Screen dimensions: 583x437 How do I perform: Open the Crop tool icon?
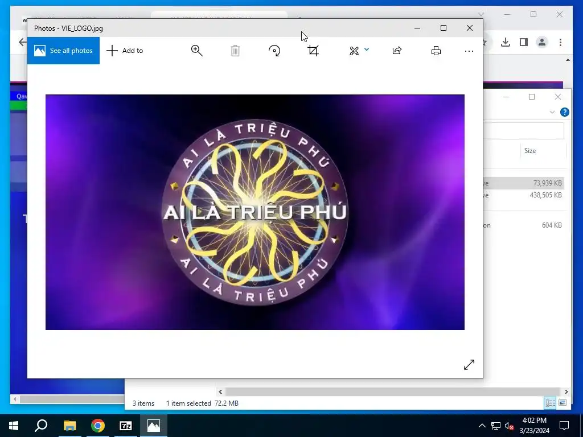[x=314, y=51]
